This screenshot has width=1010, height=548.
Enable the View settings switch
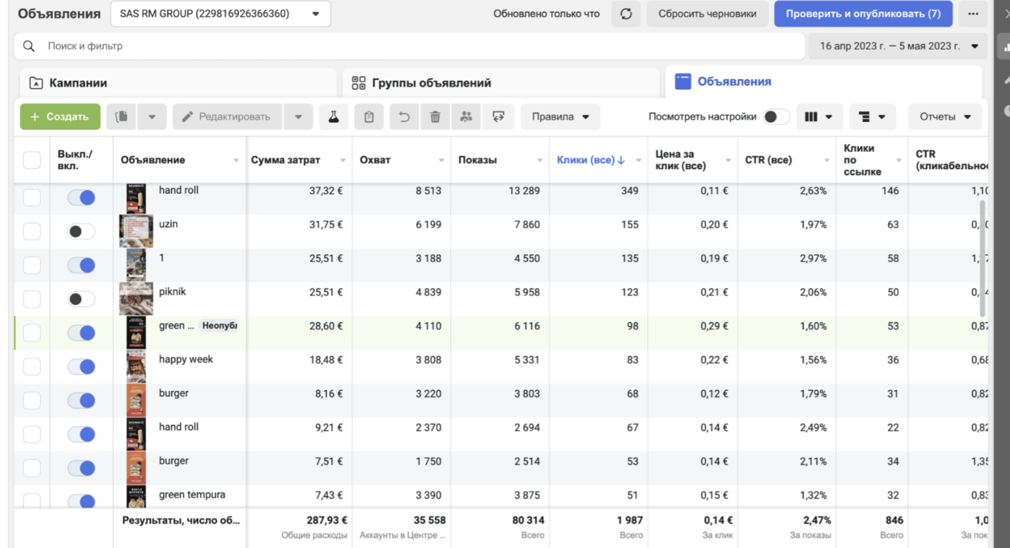pos(776,117)
